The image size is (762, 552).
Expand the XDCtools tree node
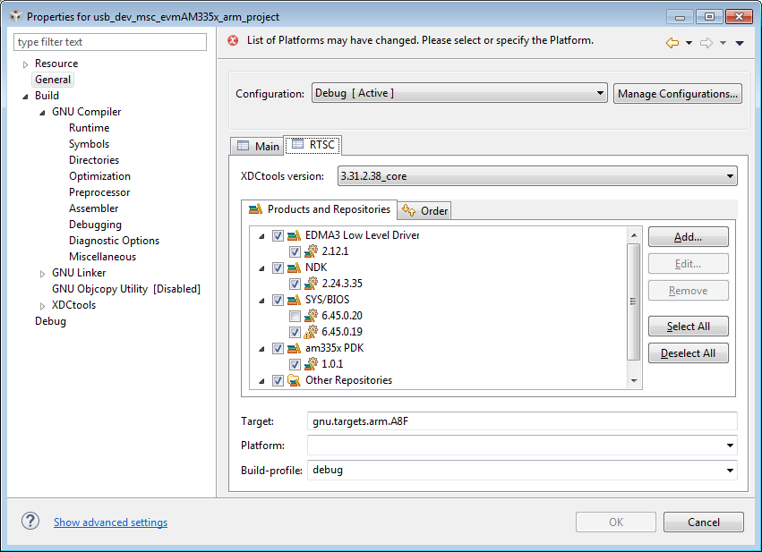(x=42, y=305)
